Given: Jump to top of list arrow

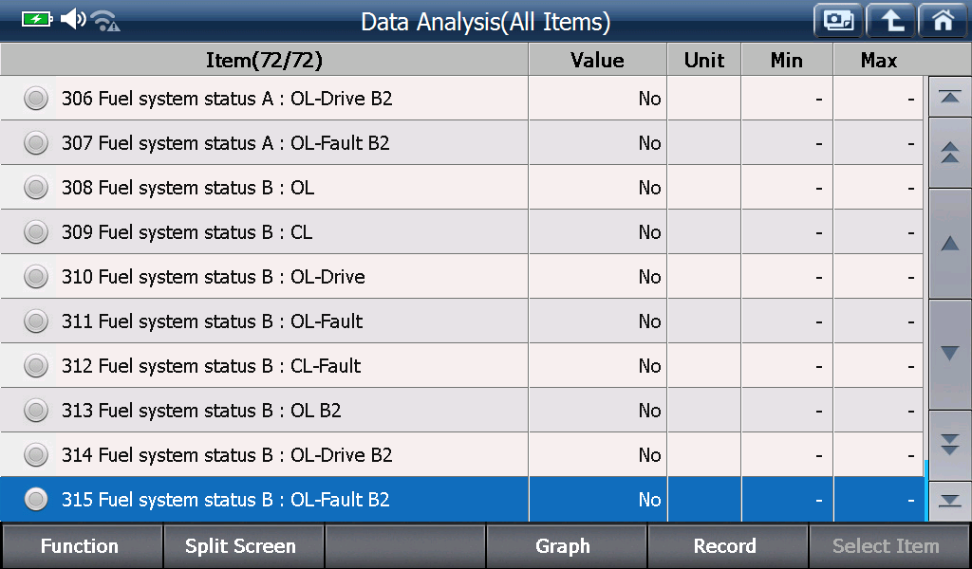Looking at the screenshot, I should 949,97.
